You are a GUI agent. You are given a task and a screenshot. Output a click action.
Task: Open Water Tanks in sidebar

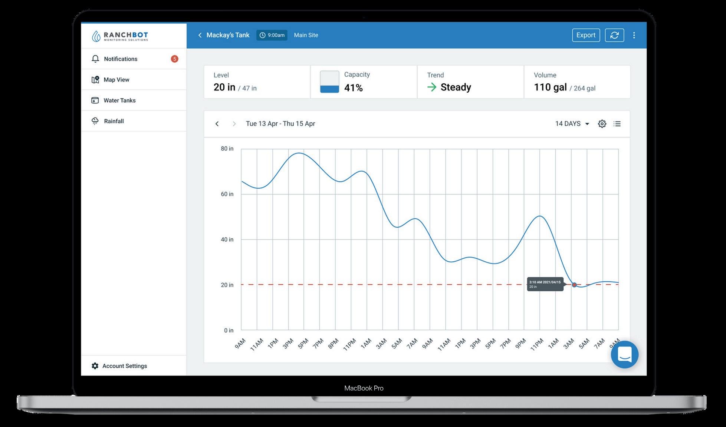pos(119,100)
